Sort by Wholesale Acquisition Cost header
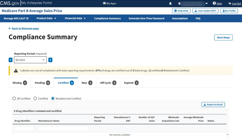This screenshot has width=242, height=139. coord(171,119)
